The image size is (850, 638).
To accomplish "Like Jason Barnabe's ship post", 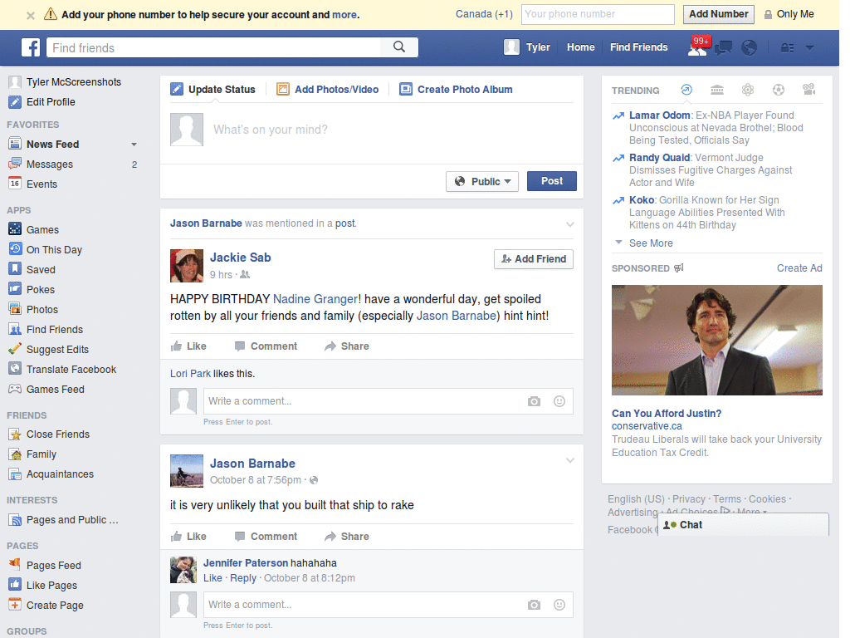I will pyautogui.click(x=188, y=536).
